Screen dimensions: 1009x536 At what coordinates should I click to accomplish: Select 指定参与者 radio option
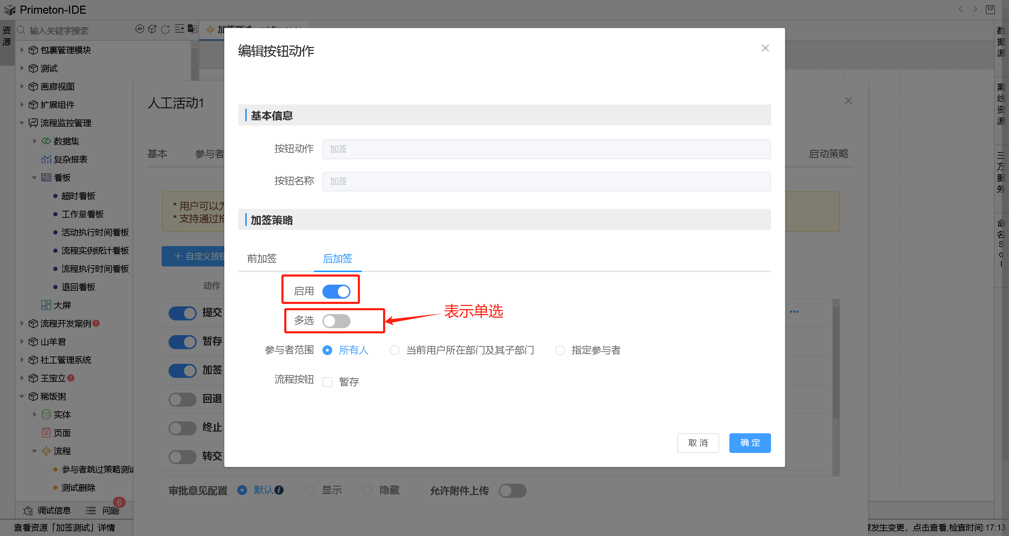(560, 350)
